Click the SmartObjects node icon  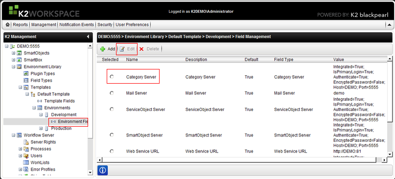pyautogui.click(x=19, y=53)
